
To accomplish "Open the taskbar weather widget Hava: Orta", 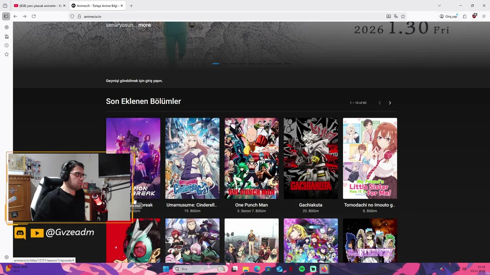I will pyautogui.click(x=16, y=269).
